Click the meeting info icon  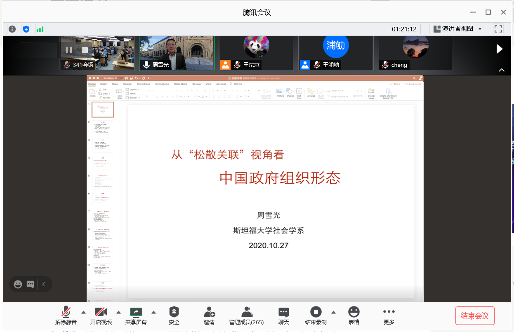pos(12,29)
